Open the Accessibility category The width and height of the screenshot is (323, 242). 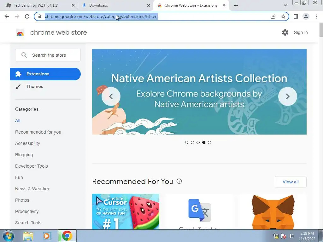[x=28, y=143]
